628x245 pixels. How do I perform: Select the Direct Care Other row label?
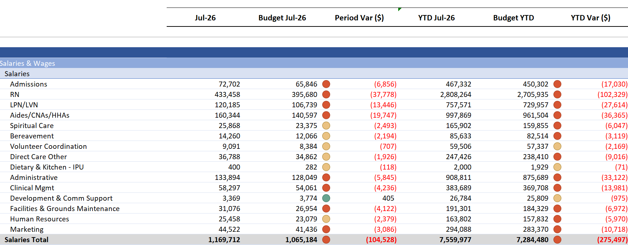point(38,157)
